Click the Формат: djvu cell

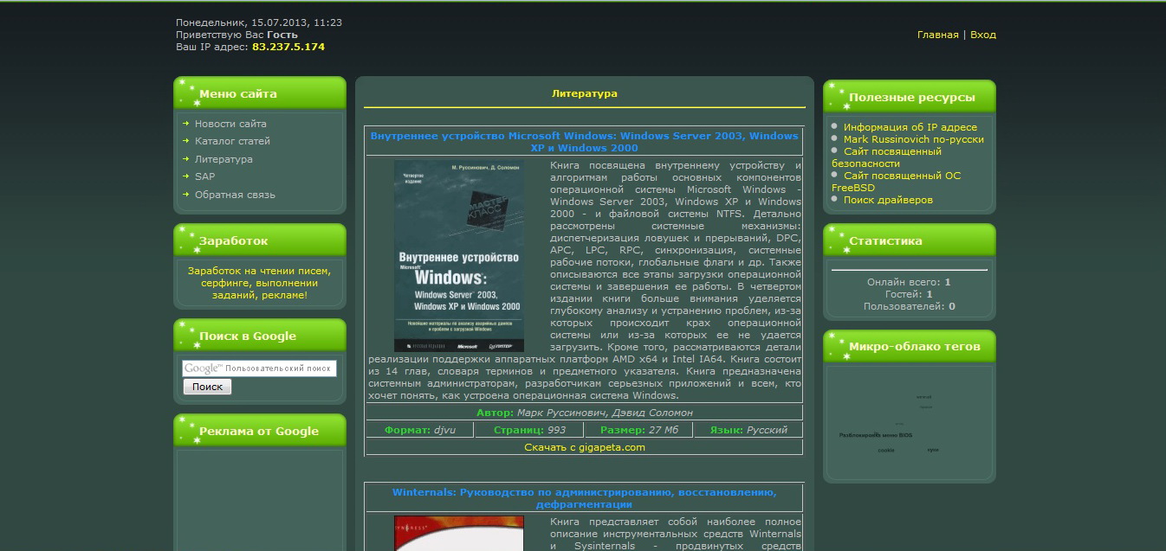pos(420,430)
